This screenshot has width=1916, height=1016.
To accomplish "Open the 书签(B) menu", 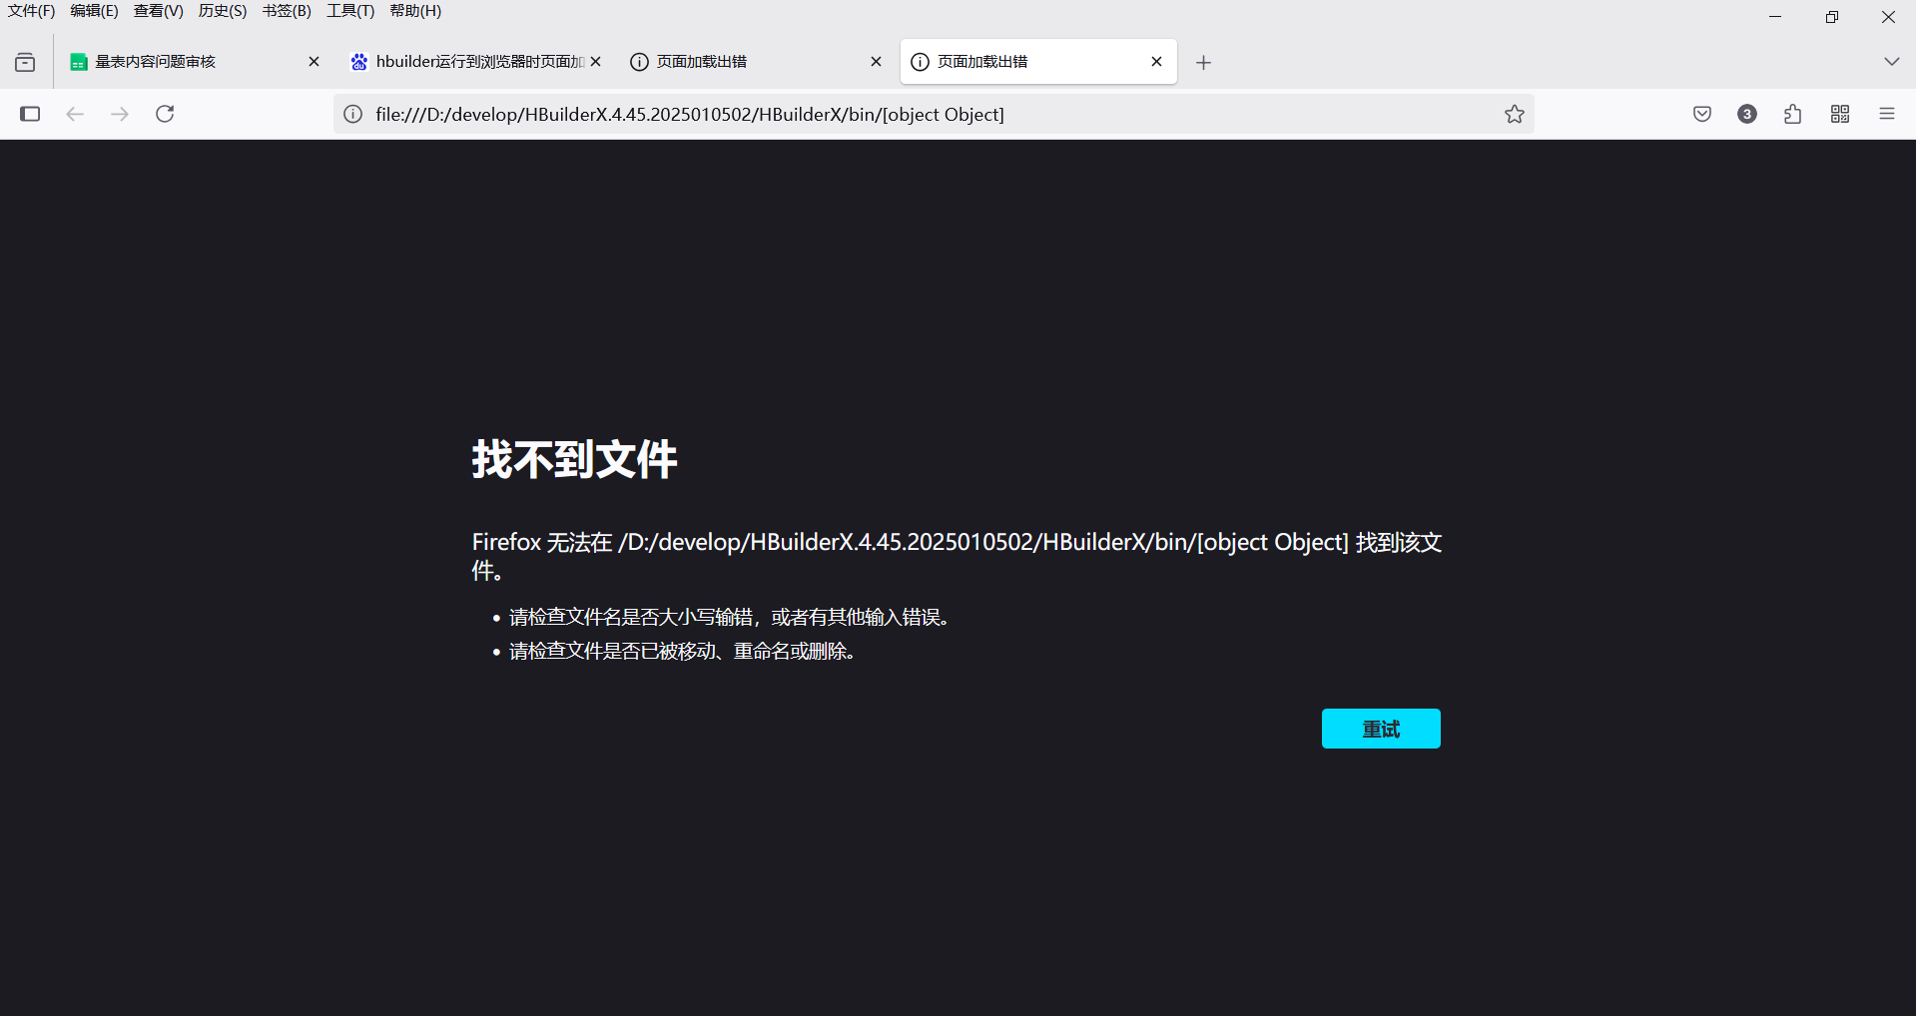I will pos(287,11).
